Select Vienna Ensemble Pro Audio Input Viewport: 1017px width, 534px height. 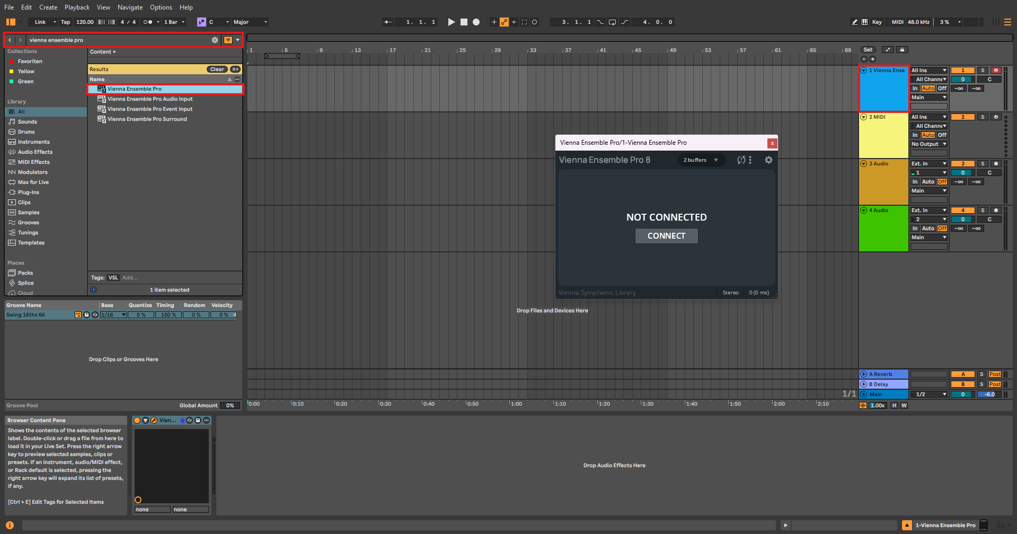click(x=150, y=99)
